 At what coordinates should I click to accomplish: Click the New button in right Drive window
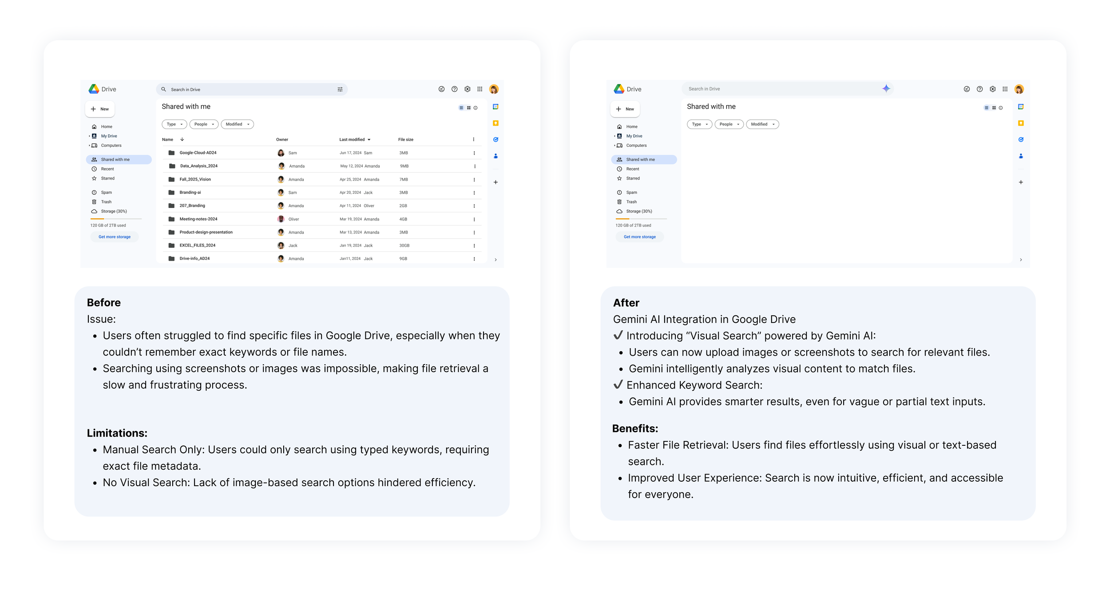(x=625, y=109)
